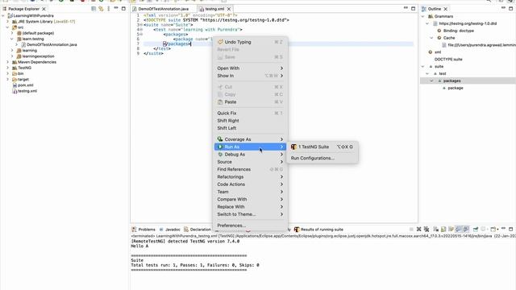This screenshot has width=516, height=290.
Task: Minimize the Package Explorer panel
Action: pos(116,8)
